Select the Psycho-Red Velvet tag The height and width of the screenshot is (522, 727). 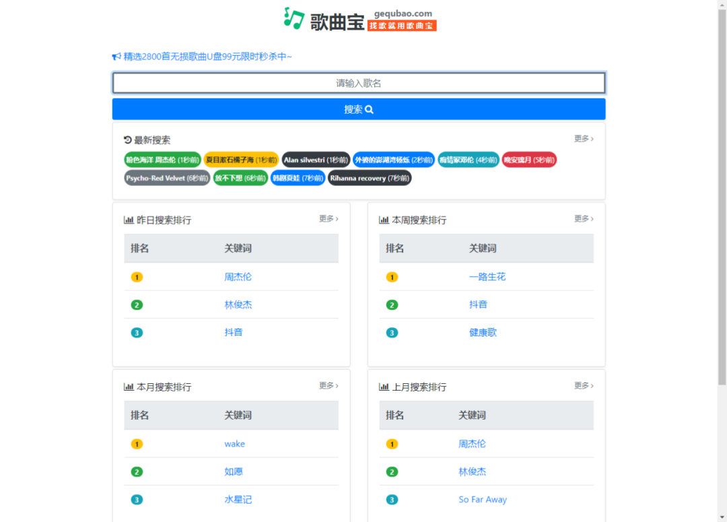pyautogui.click(x=167, y=178)
